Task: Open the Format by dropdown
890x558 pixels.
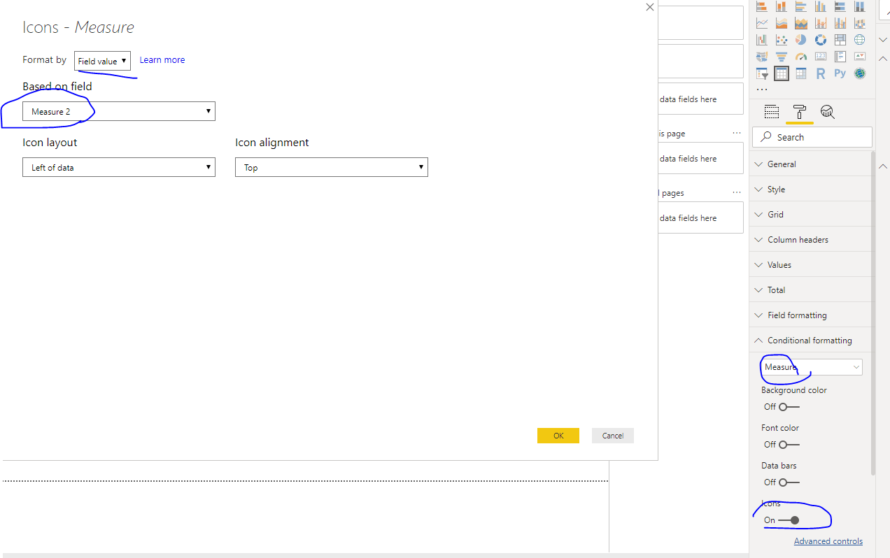Action: [x=102, y=62]
